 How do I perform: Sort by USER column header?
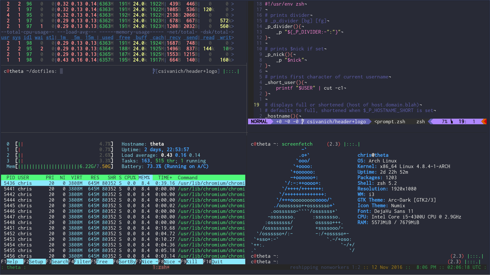pyautogui.click(x=23, y=177)
